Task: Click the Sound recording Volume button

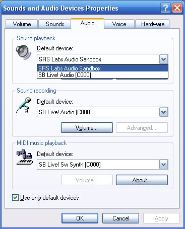Action: (x=87, y=128)
